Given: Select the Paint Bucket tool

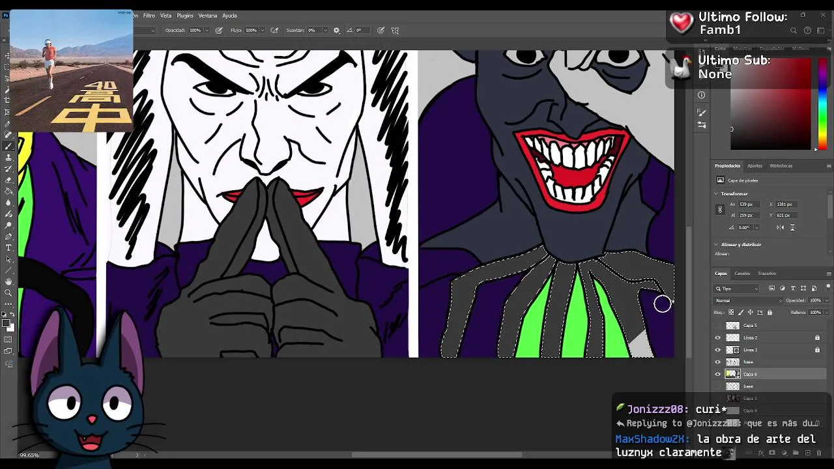Looking at the screenshot, I should tap(8, 192).
